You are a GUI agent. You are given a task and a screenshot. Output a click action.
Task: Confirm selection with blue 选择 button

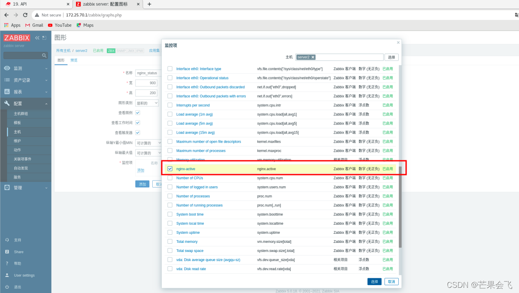click(375, 281)
